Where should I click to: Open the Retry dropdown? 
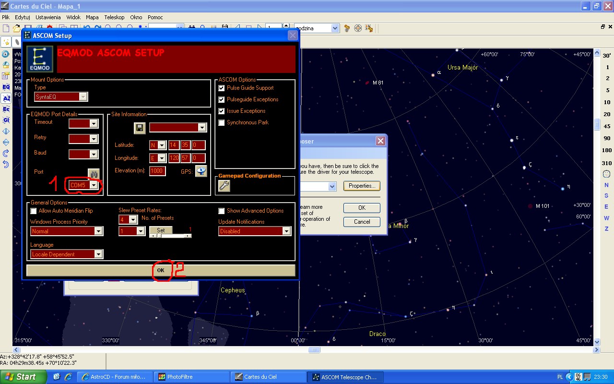[x=94, y=139]
